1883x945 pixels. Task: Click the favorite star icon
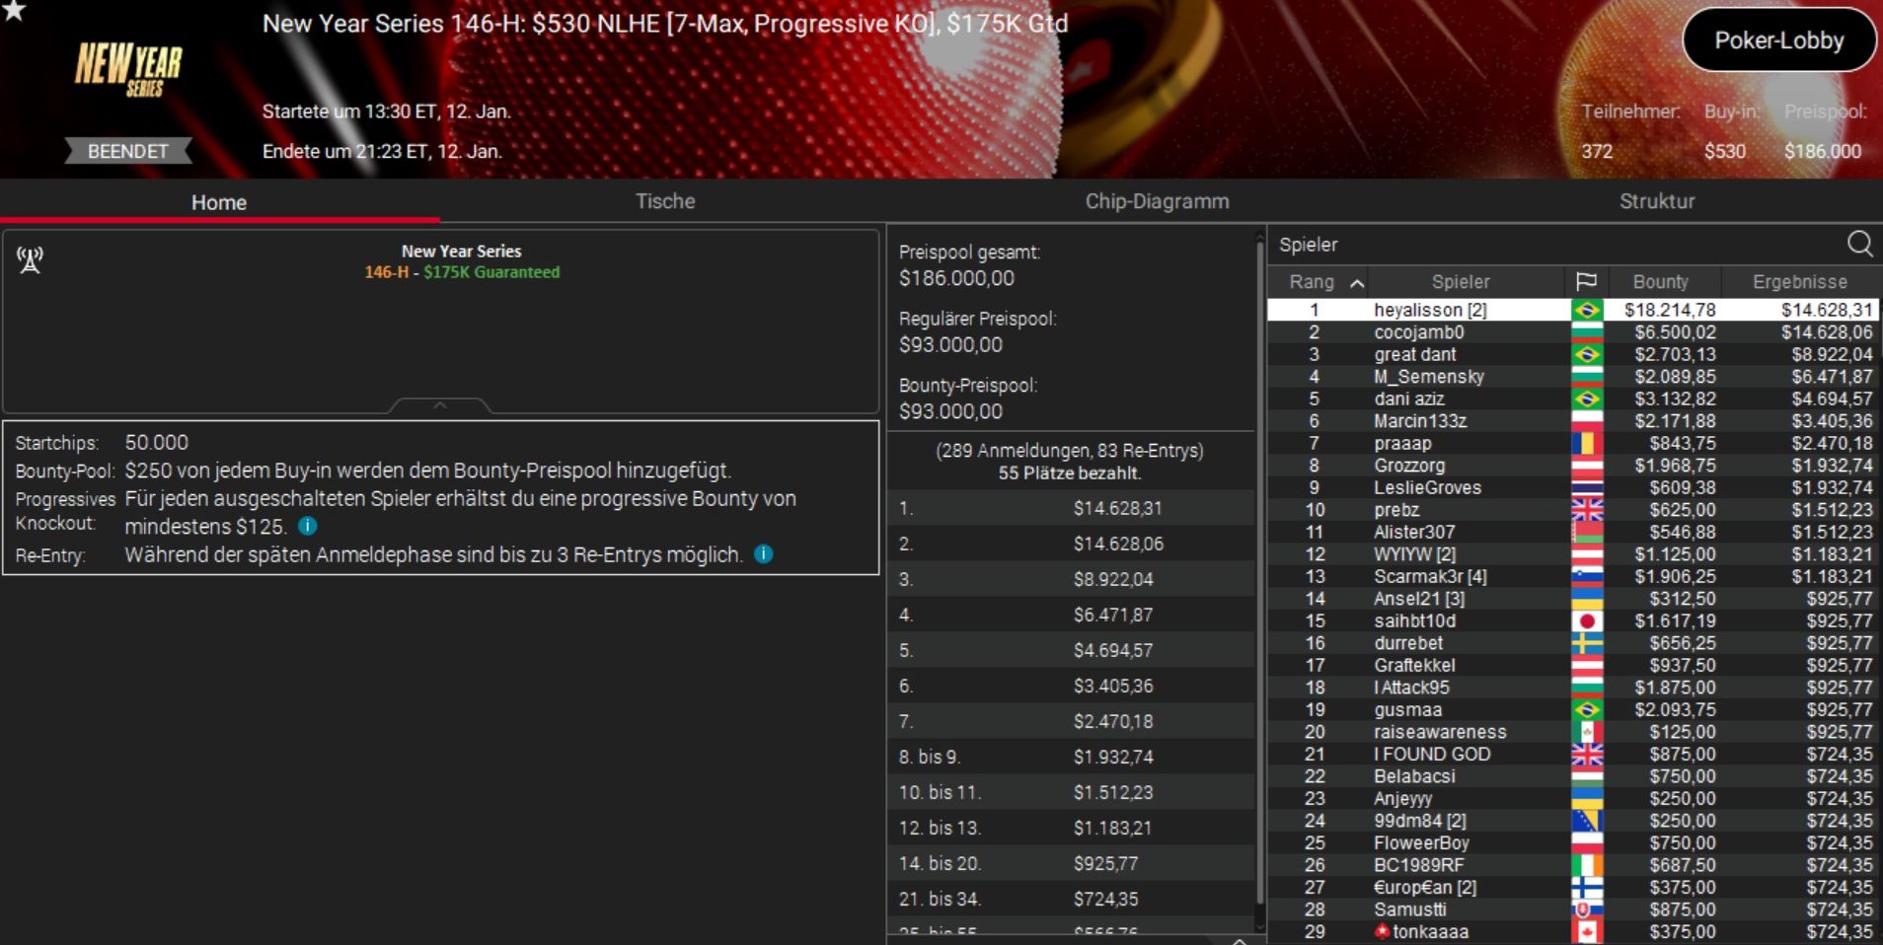[x=14, y=10]
